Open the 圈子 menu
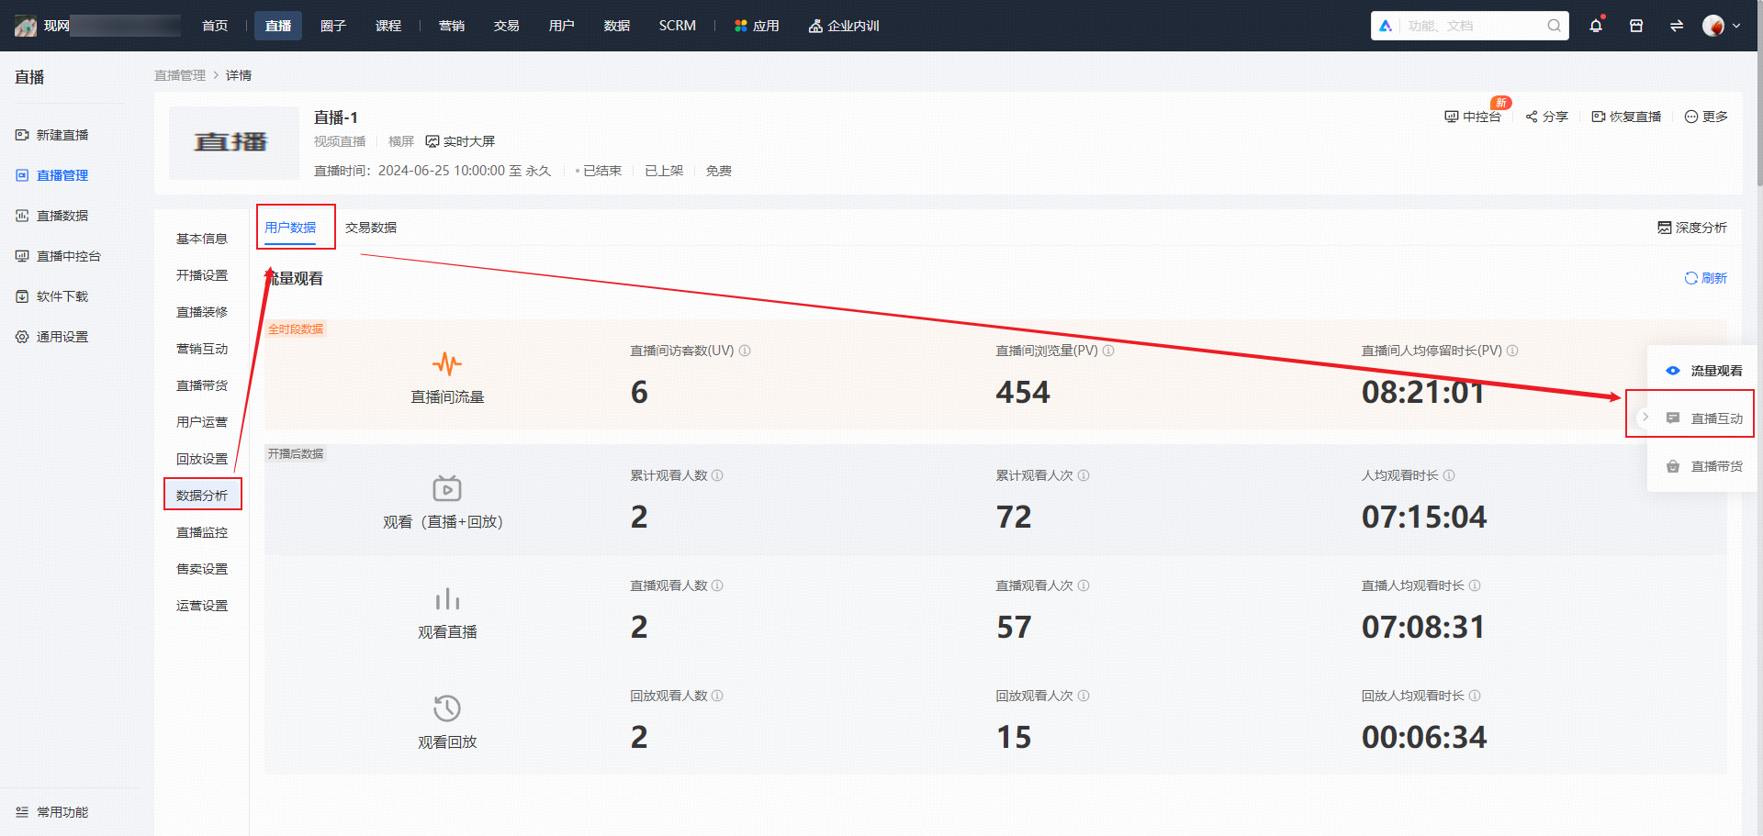This screenshot has height=836, width=1763. (333, 26)
